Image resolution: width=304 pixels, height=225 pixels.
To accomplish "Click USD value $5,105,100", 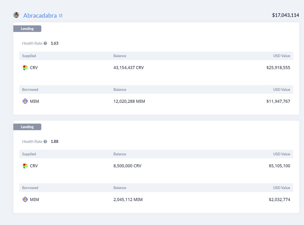I will pos(279,166).
